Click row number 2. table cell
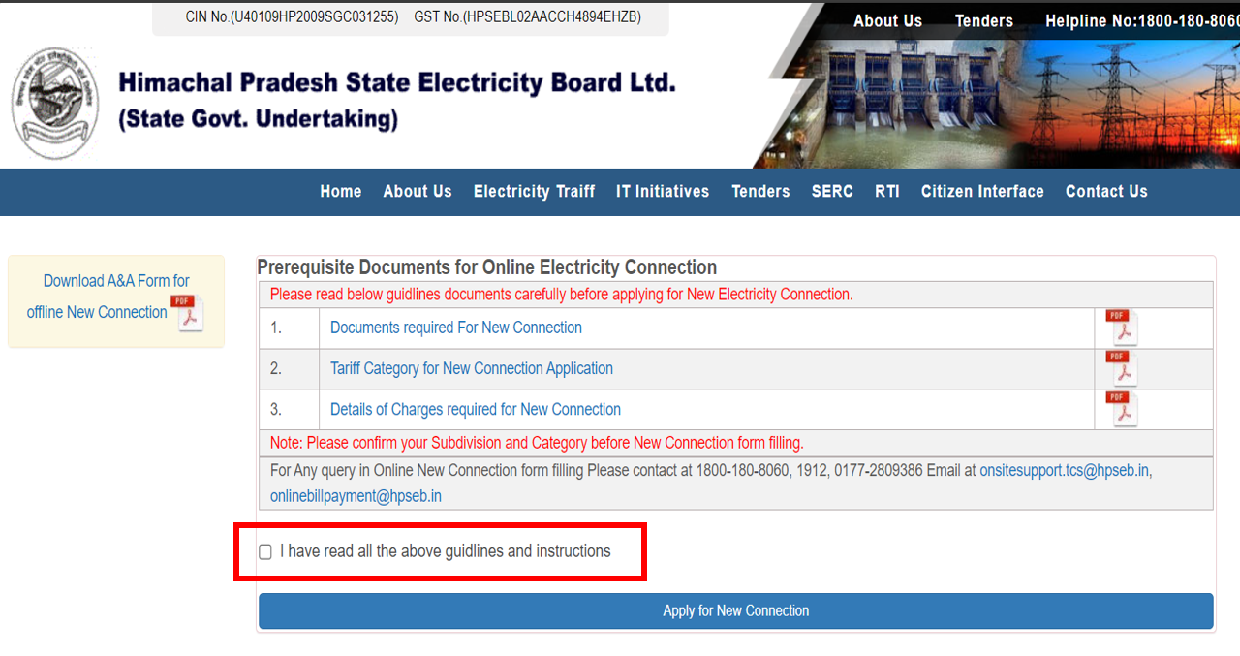This screenshot has height=656, width=1240. 289,369
